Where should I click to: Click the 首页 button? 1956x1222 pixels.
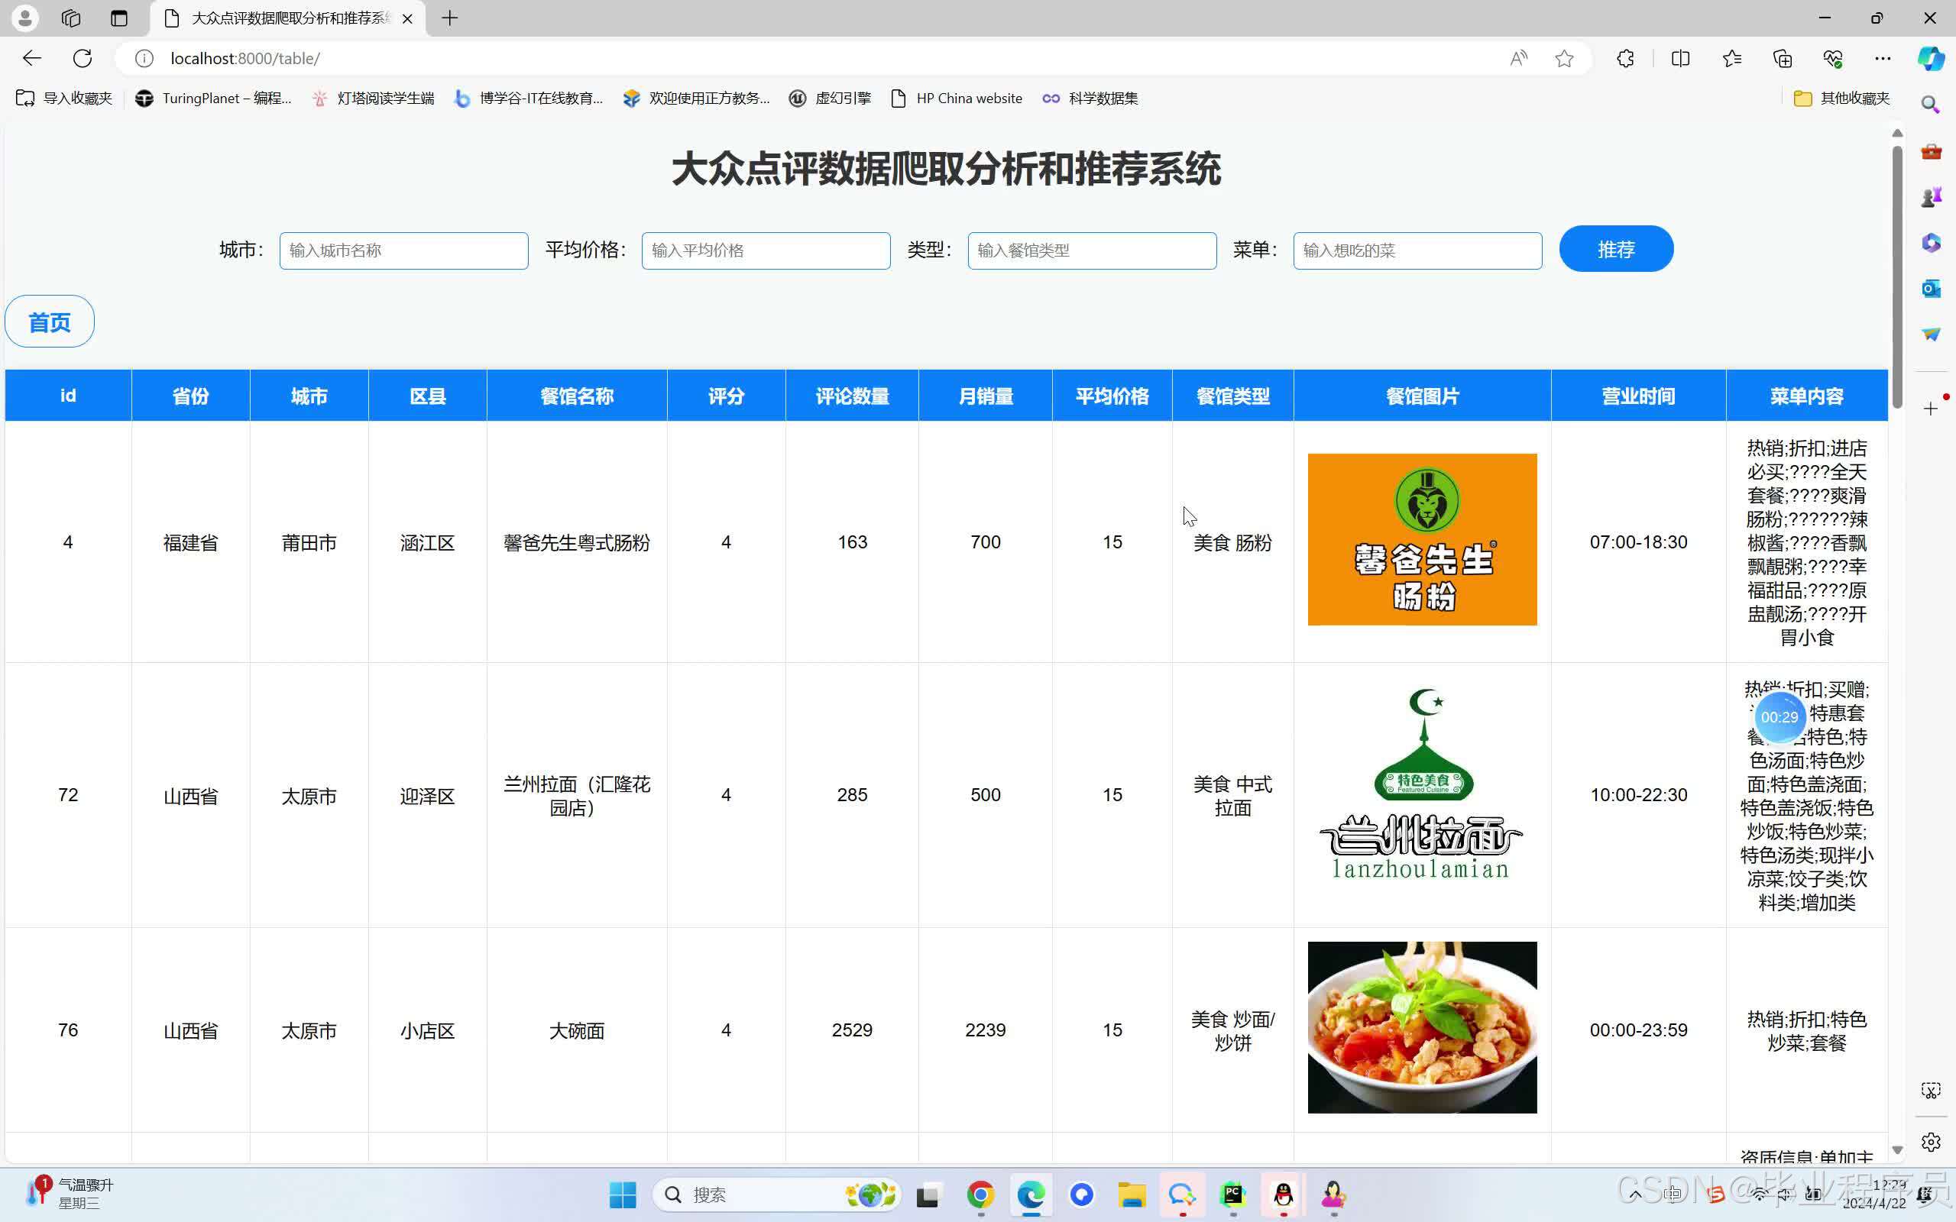point(50,322)
